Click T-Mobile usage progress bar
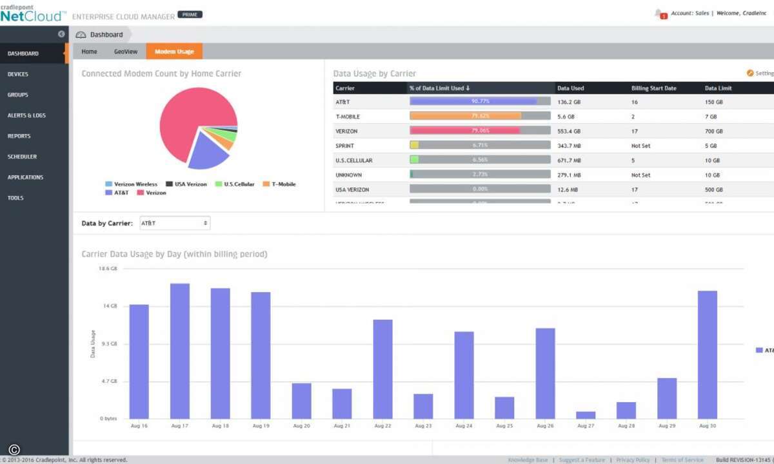774x464 pixels. 480,116
